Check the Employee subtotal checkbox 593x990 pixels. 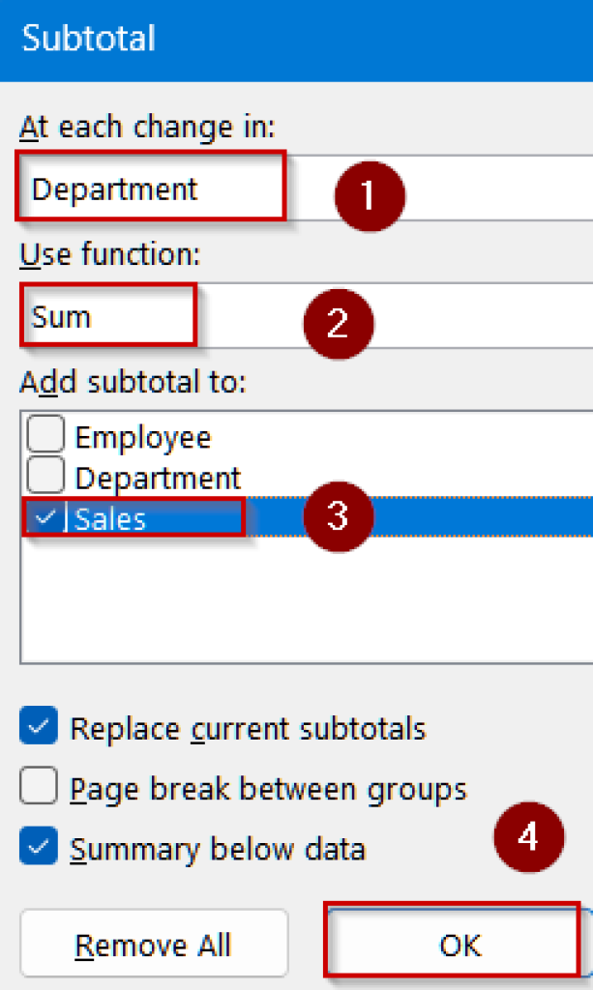[x=45, y=435]
